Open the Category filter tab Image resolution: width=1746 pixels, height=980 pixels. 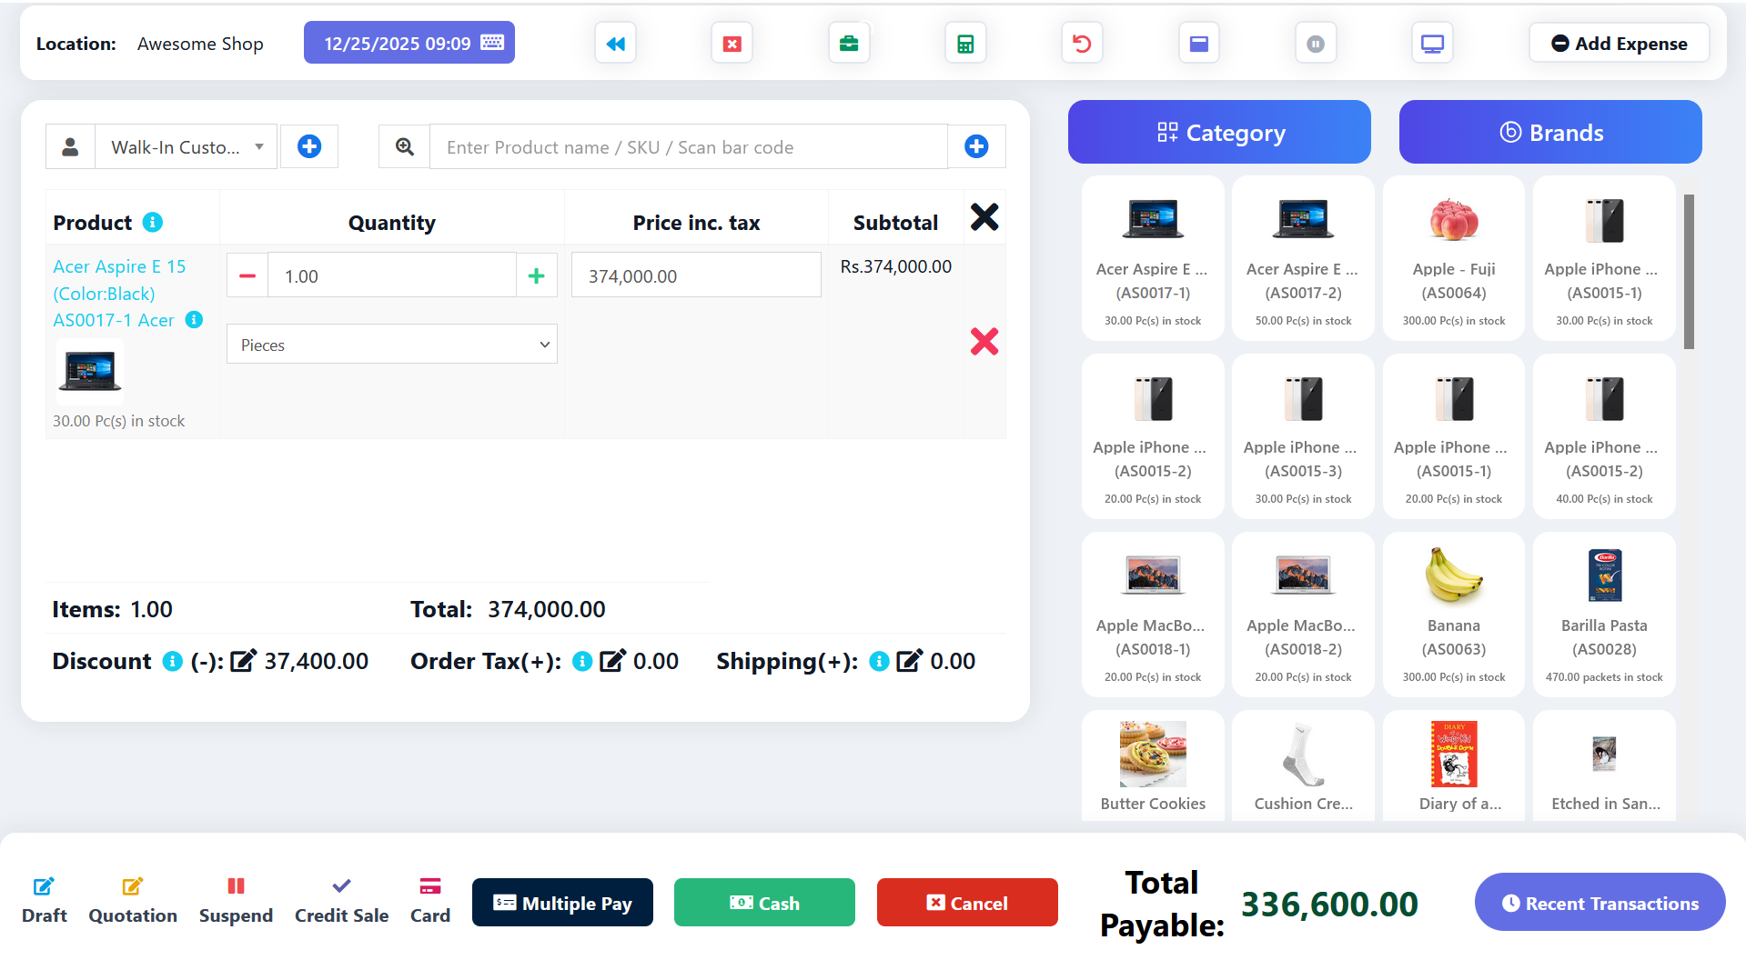coord(1219,133)
